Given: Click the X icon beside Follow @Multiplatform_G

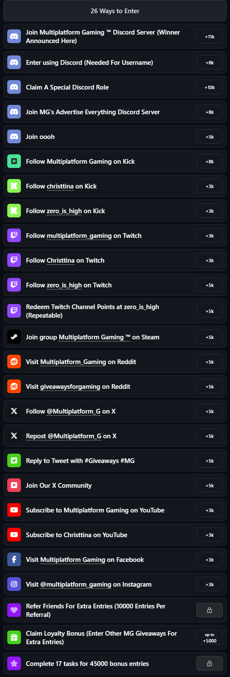Looking at the screenshot, I should pos(14,411).
